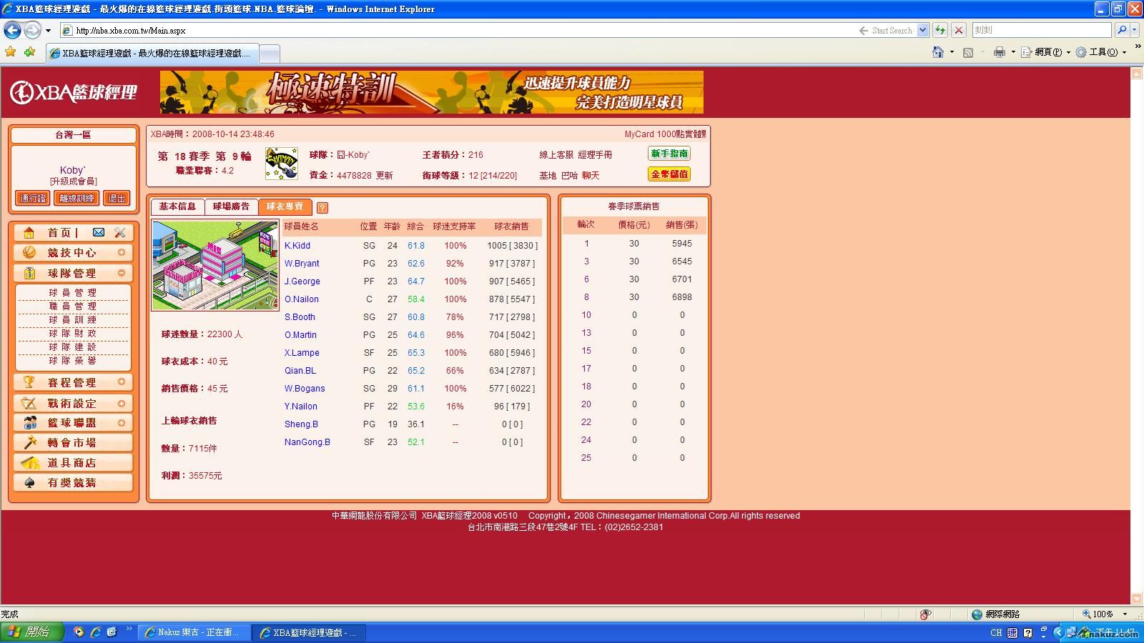
Task: Expand the 競技中心 sidebar section
Action: (x=122, y=252)
